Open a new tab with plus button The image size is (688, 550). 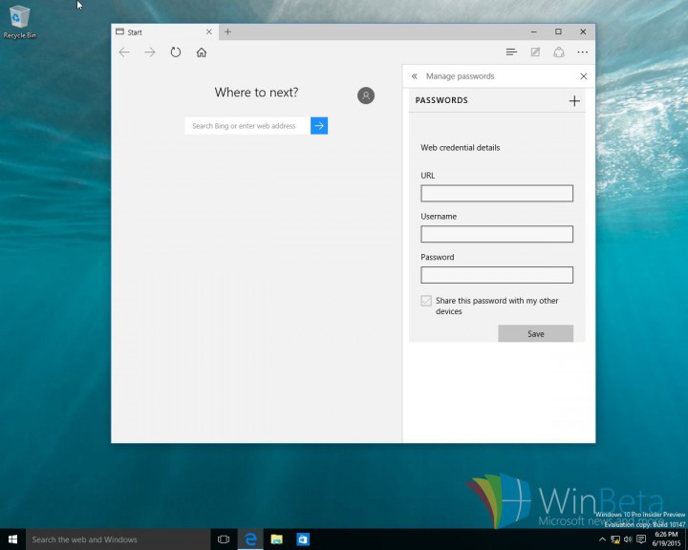point(227,32)
